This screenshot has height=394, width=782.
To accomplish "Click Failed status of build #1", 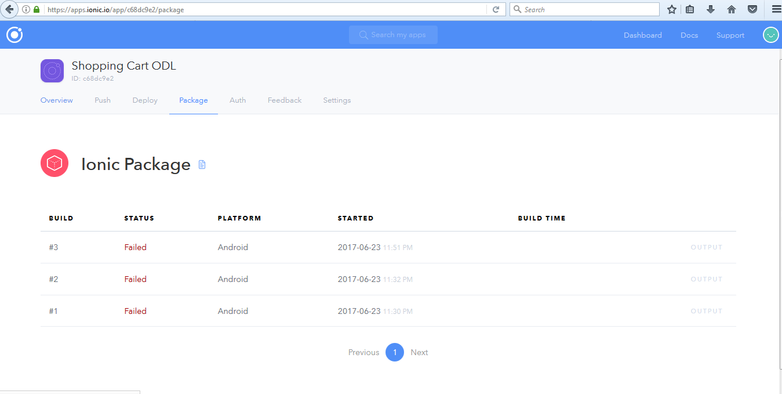I will click(135, 311).
